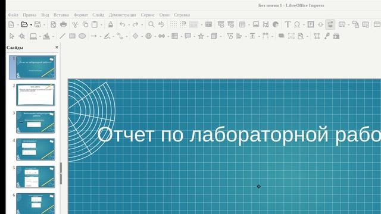Image resolution: width=381 pixels, height=214 pixels.
Task: Expand the New Slide layout dropdown arrow
Action: 349,25
